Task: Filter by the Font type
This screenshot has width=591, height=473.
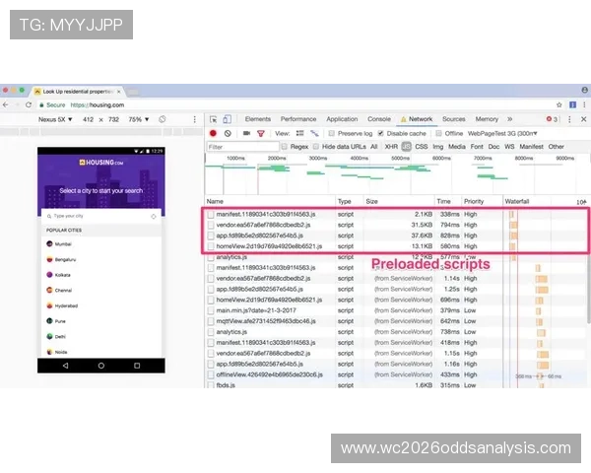Action: [477, 147]
